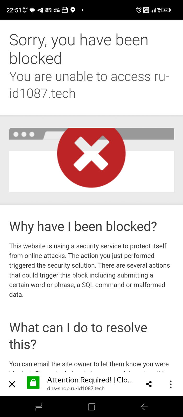Tap the 'What can I do to resolve this?' heading
183x417 pixels.
coord(78,336)
